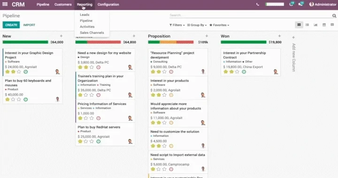Click salesperson avatar on Trainee's training plan card
338x178 pixels.
coord(130,95)
